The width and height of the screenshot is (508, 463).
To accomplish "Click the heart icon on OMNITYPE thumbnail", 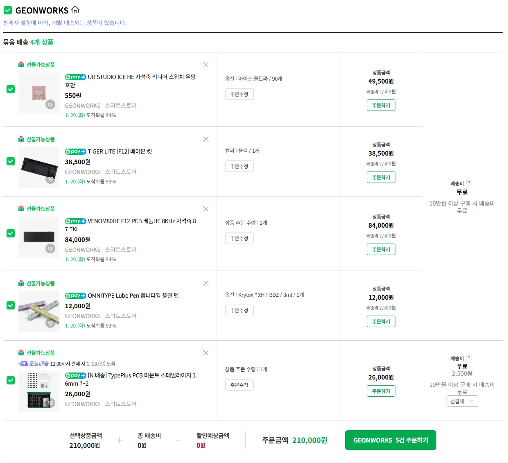I will coord(51,323).
